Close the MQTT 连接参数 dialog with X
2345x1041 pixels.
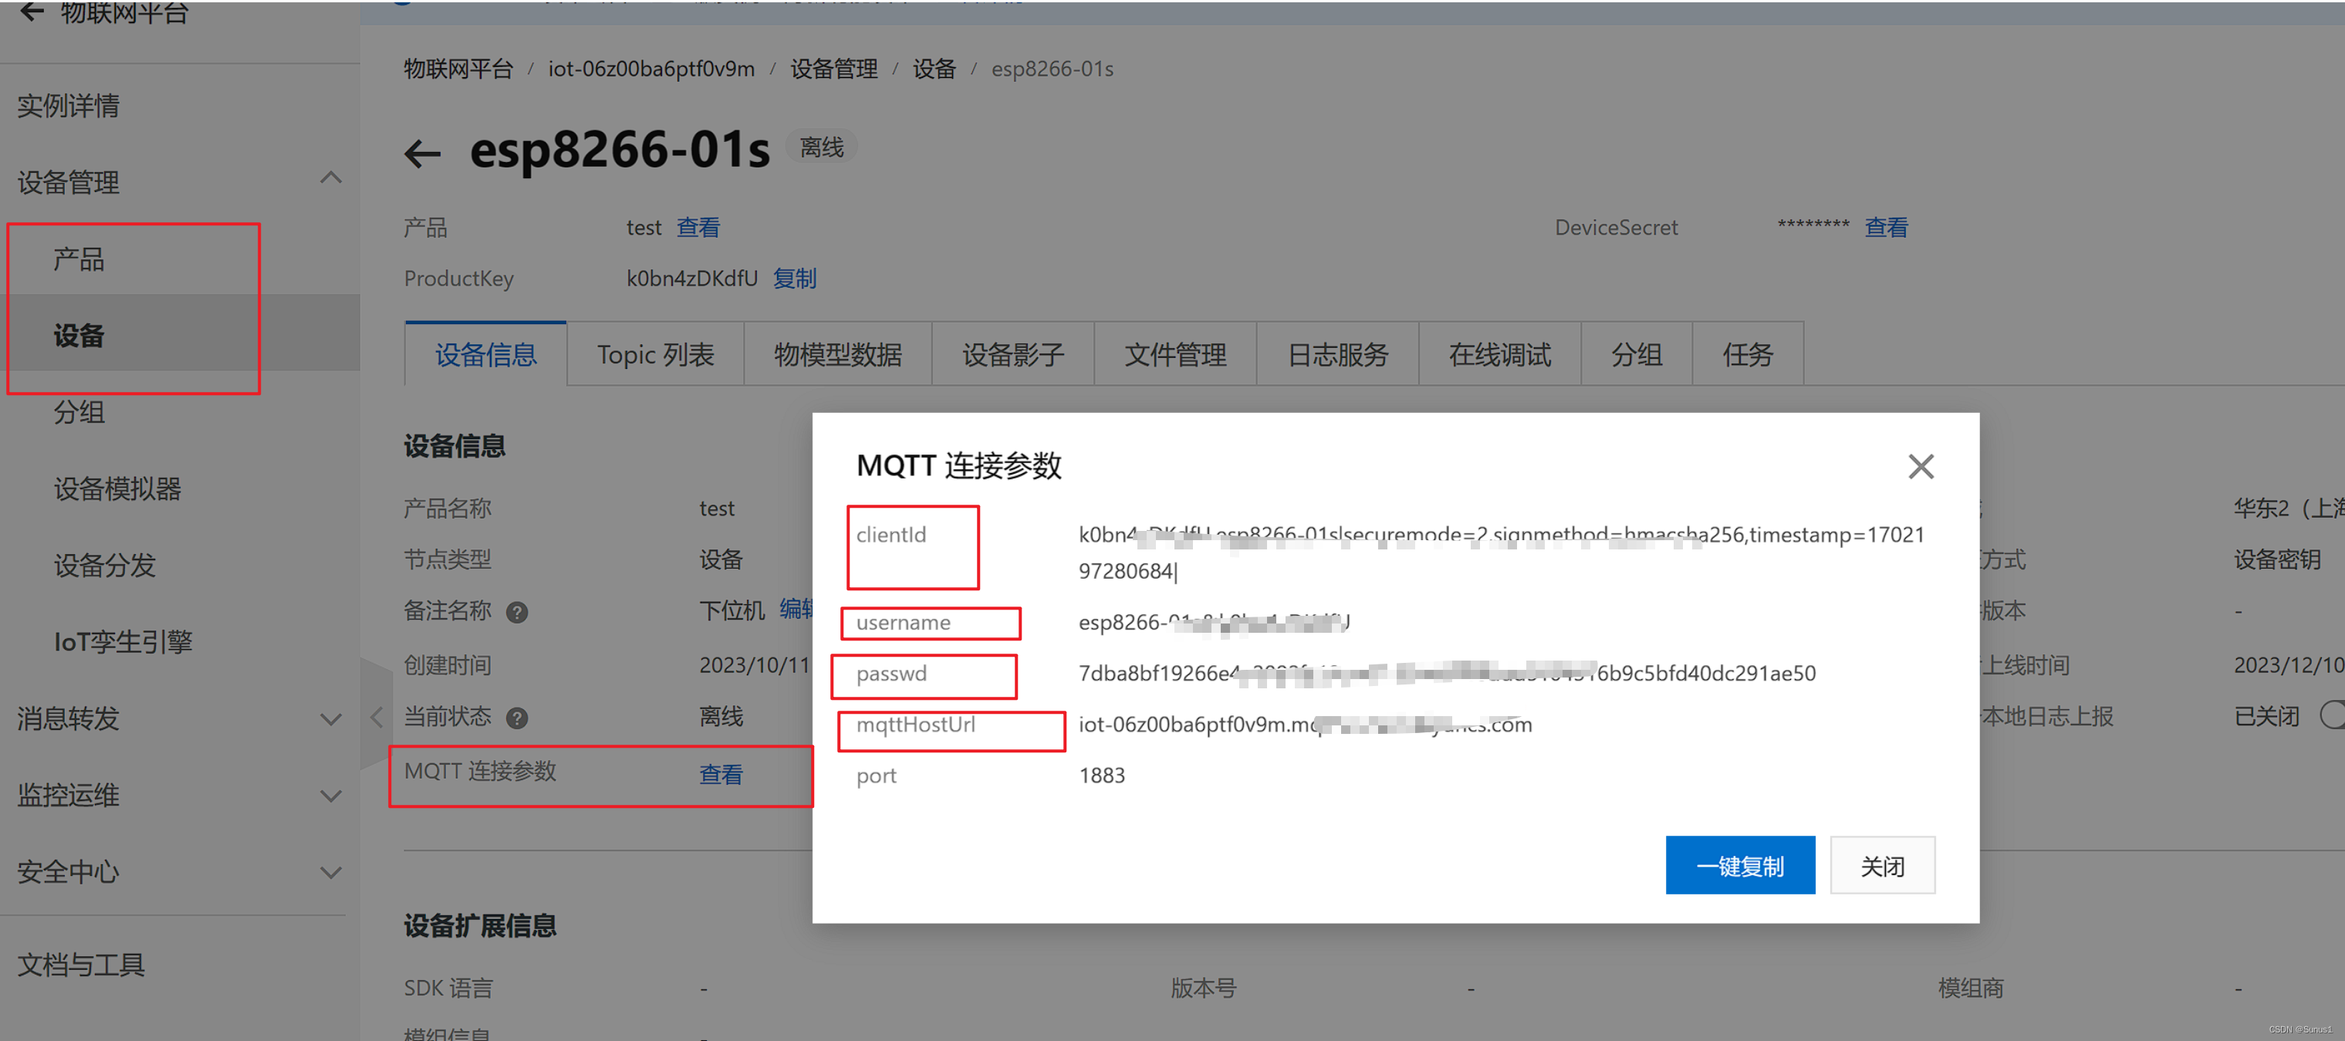(1920, 466)
